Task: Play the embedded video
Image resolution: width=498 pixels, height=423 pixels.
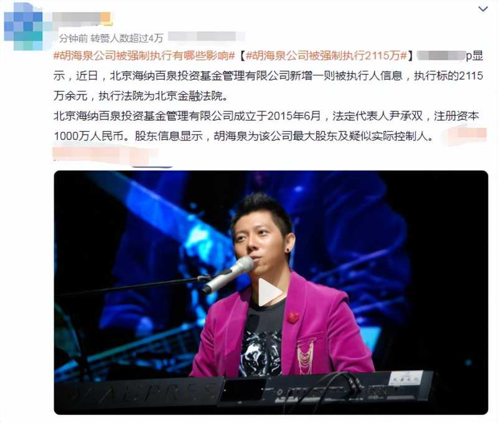Action: pyautogui.click(x=270, y=292)
